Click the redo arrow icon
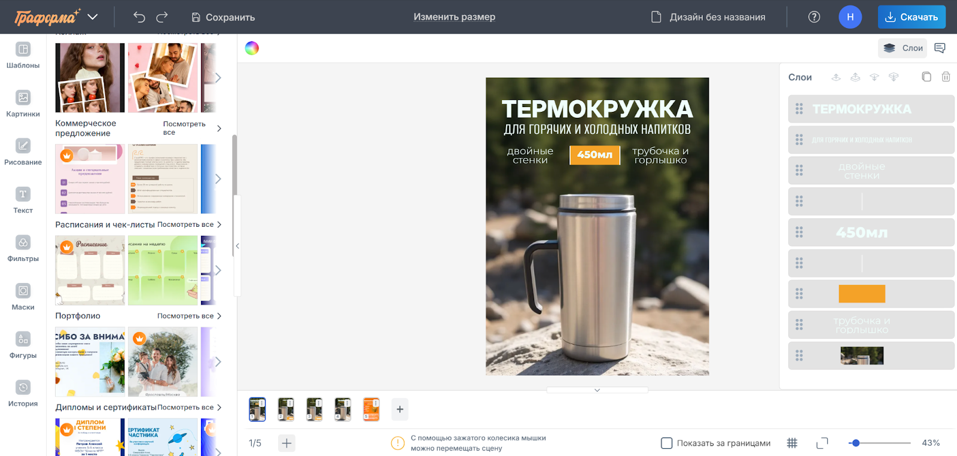The height and width of the screenshot is (456, 957). click(x=162, y=17)
